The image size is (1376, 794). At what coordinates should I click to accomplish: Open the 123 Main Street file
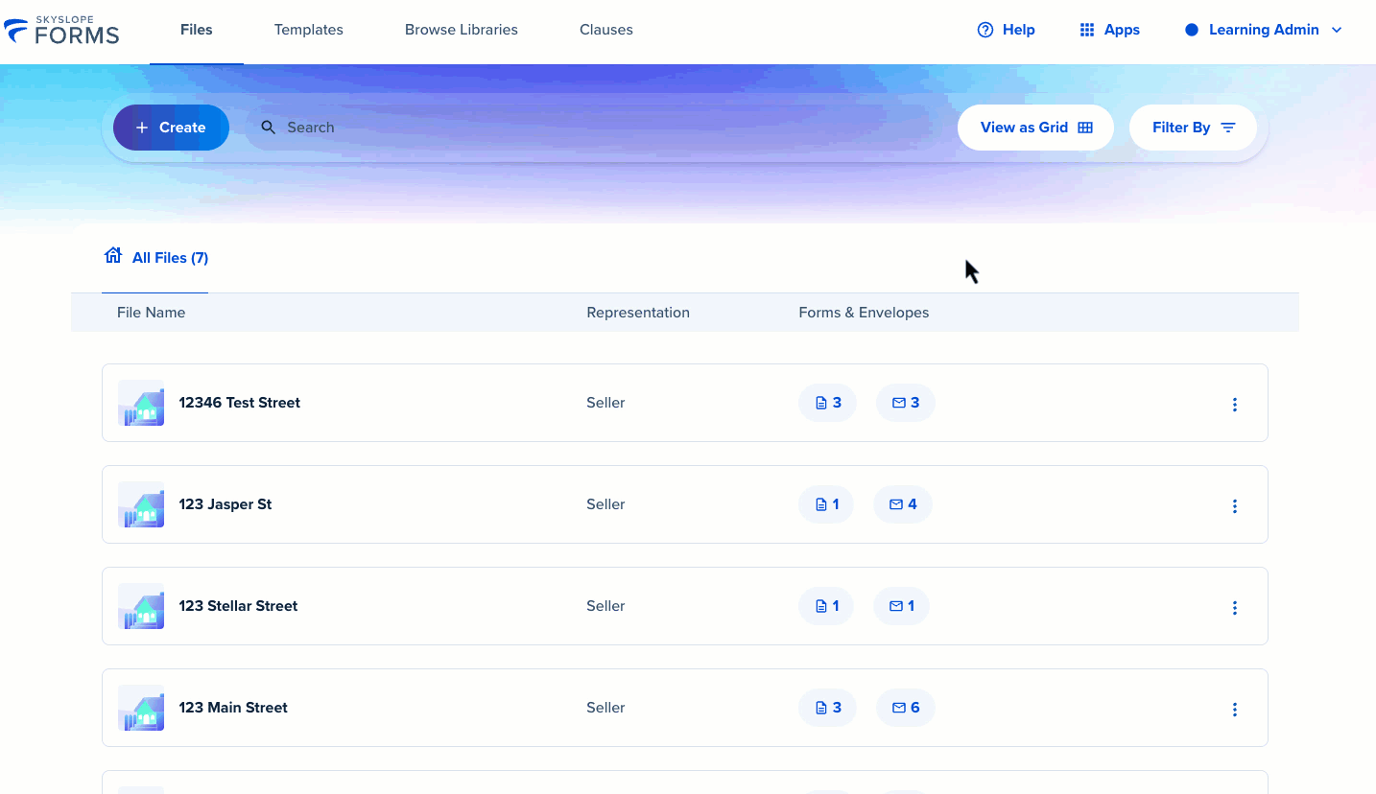coord(233,708)
